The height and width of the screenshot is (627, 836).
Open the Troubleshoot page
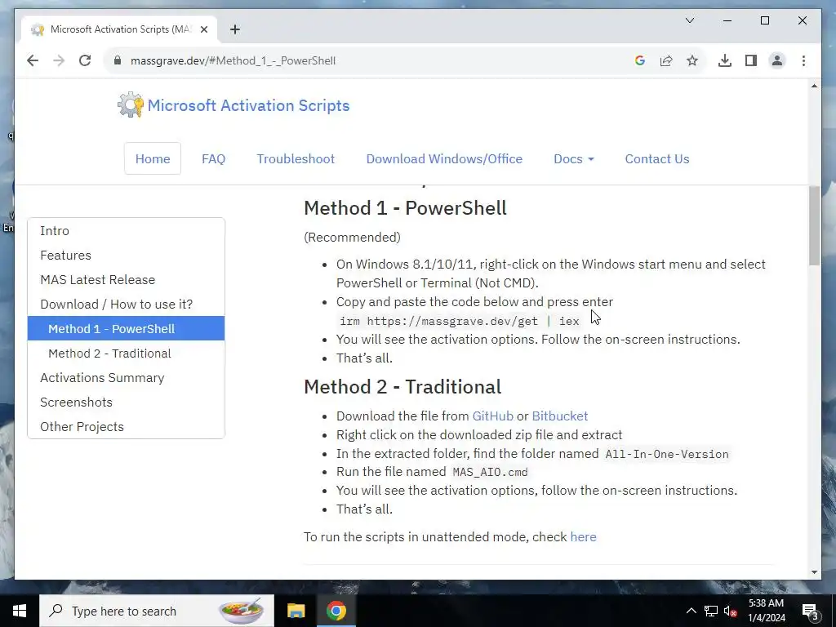(296, 159)
